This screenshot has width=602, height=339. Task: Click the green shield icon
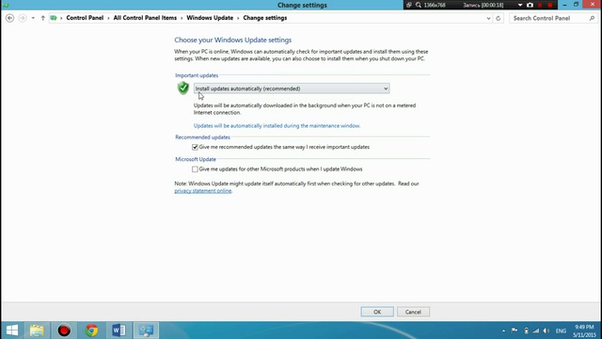[183, 88]
